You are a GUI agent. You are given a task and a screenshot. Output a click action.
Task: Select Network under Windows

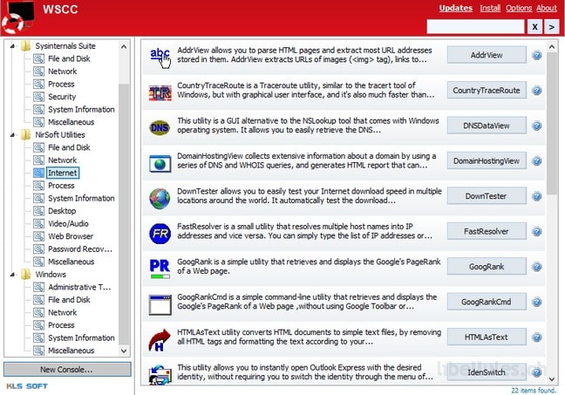pos(62,312)
